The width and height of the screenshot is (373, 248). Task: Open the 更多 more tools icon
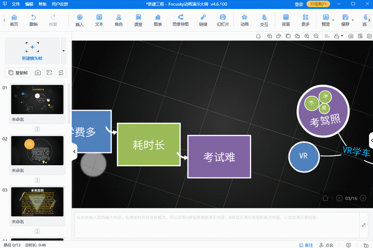(305, 20)
